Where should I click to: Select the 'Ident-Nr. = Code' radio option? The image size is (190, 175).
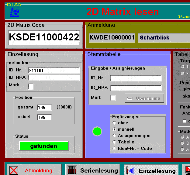(114, 149)
